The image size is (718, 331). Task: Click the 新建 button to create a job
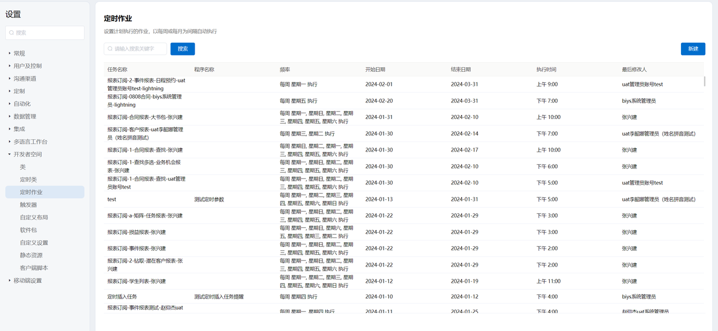tap(693, 49)
